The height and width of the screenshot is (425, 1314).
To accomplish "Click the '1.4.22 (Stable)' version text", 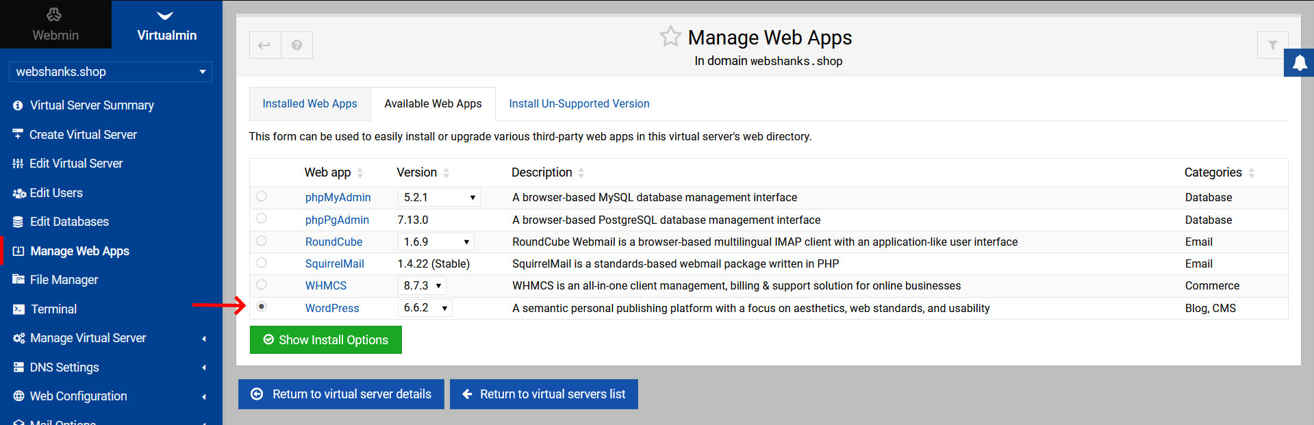I will tap(433, 264).
